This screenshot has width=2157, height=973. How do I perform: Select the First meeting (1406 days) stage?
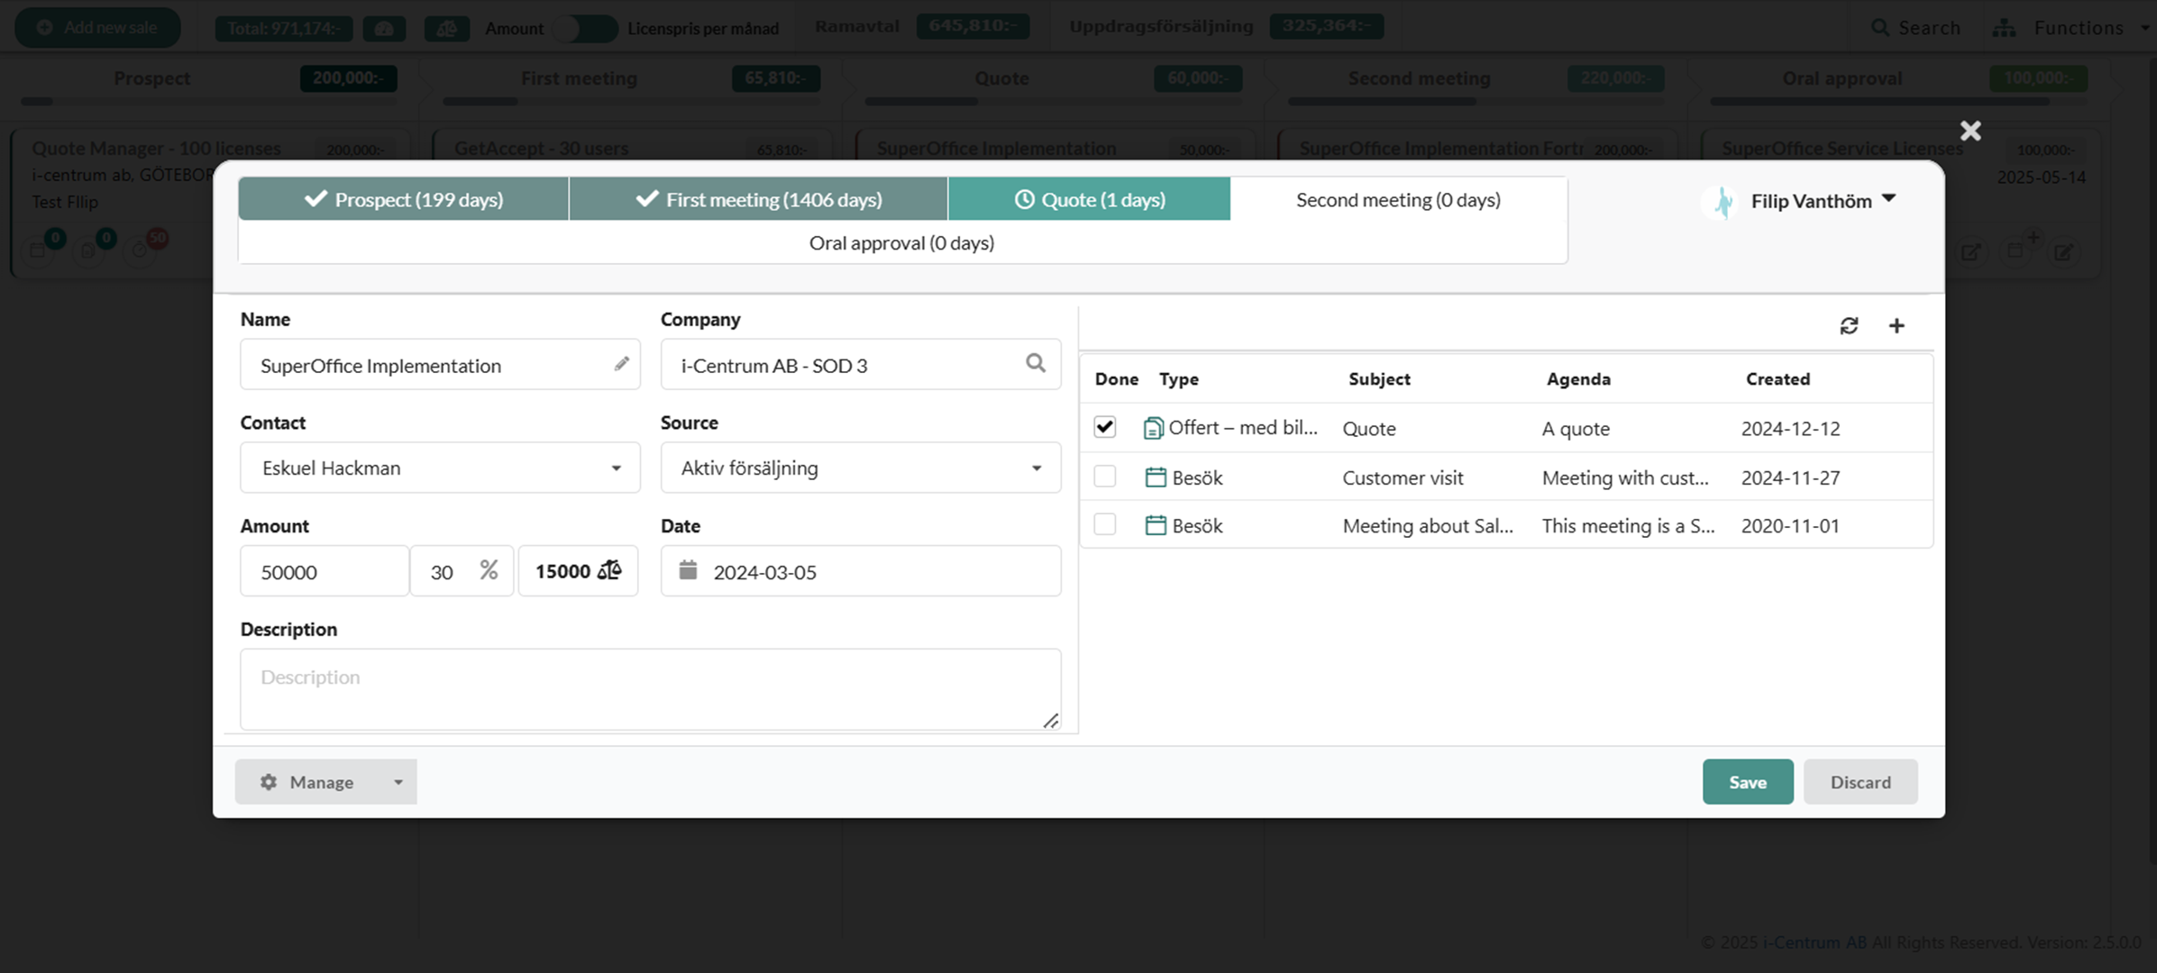tap(758, 199)
